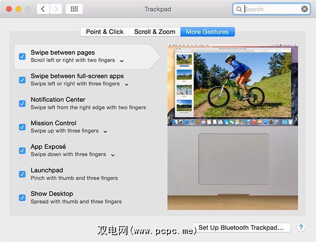316x242 pixels.
Task: Clear the search field with the X icon
Action: click(305, 9)
